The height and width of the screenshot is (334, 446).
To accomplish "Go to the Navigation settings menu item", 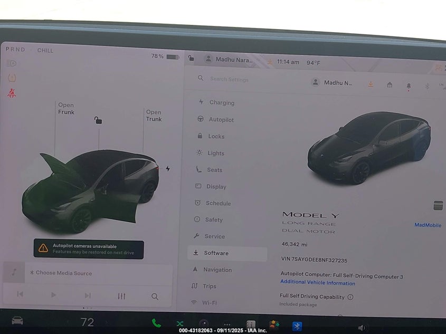I will click(217, 270).
